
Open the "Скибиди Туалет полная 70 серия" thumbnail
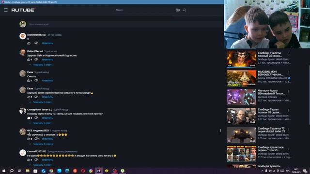(241, 116)
